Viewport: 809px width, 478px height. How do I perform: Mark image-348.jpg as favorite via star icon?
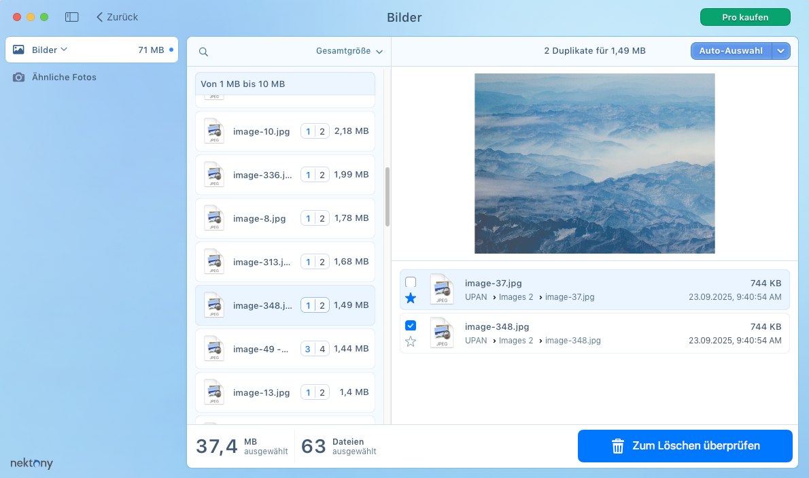[x=411, y=341]
